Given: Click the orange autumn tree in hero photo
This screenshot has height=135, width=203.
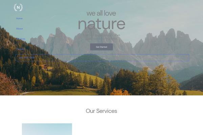Looking at the screenshot, I should pyautogui.click(x=120, y=92).
